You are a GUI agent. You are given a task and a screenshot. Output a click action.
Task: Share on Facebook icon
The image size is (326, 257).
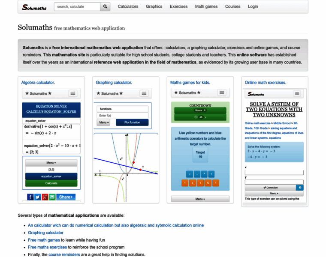coord(30,197)
